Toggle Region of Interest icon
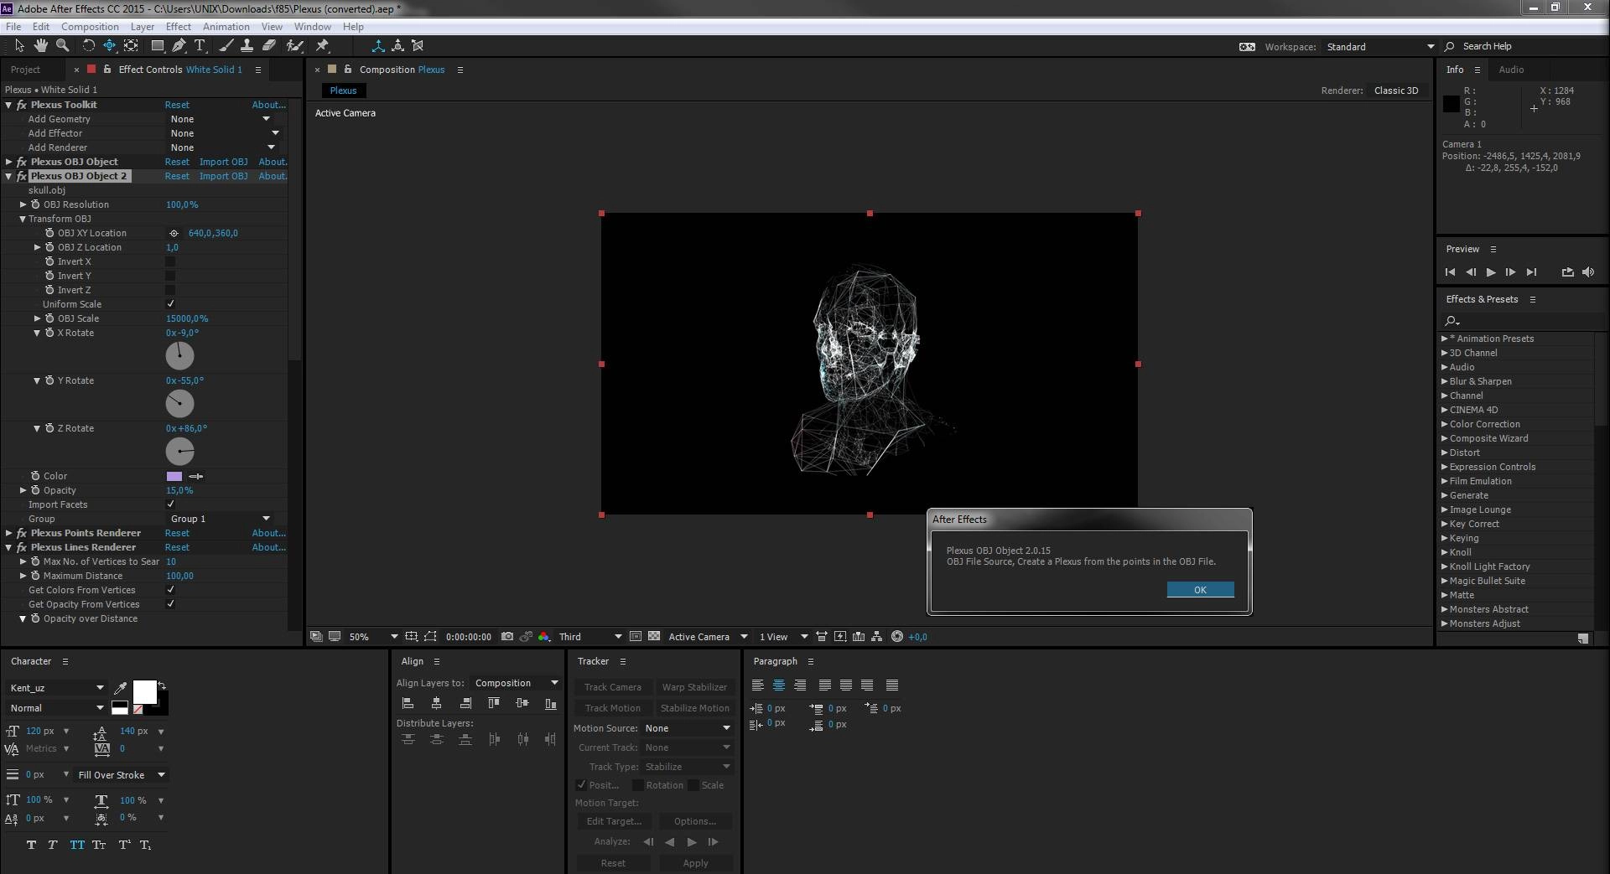This screenshot has height=874, width=1610. pos(635,637)
